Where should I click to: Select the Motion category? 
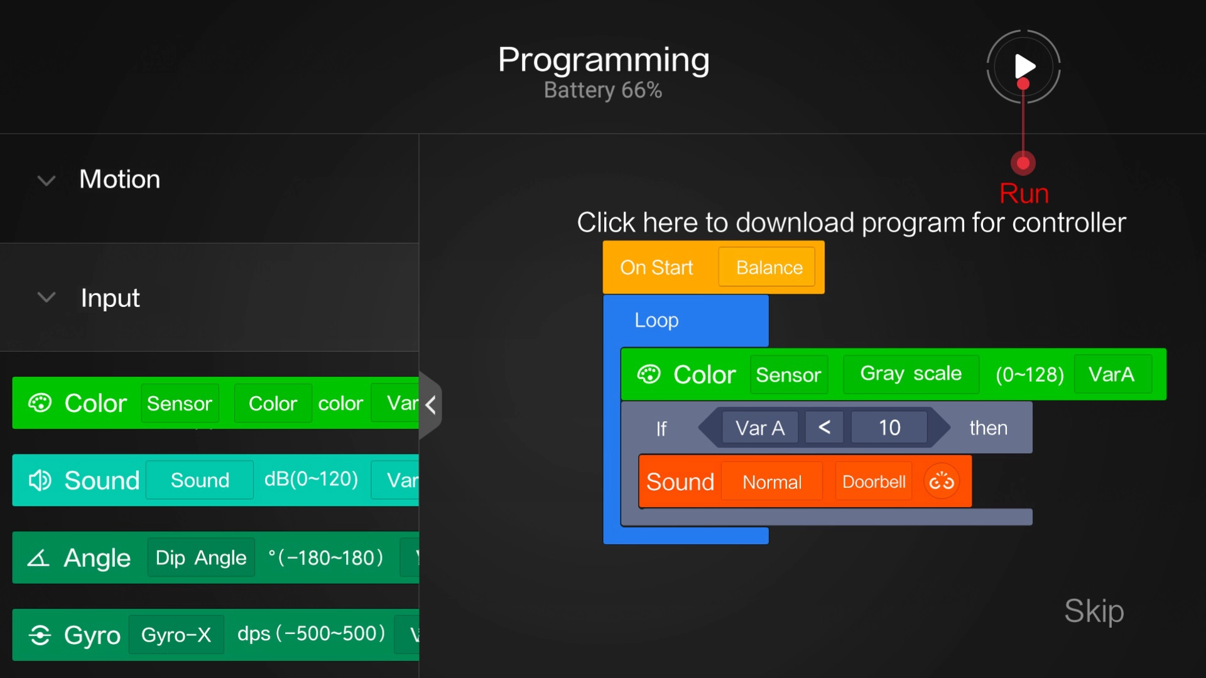click(x=119, y=180)
